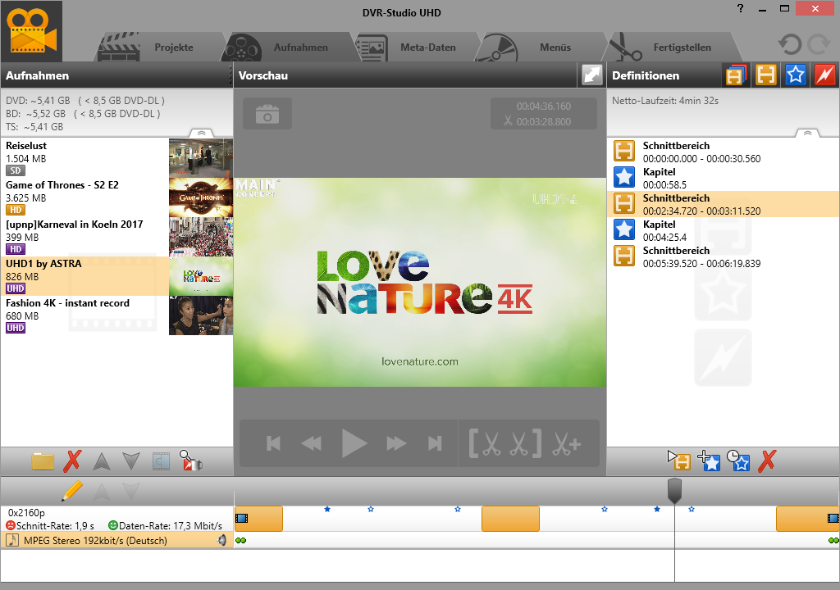Click the blue star chapter filter icon
This screenshot has width=840, height=590.
(x=795, y=75)
